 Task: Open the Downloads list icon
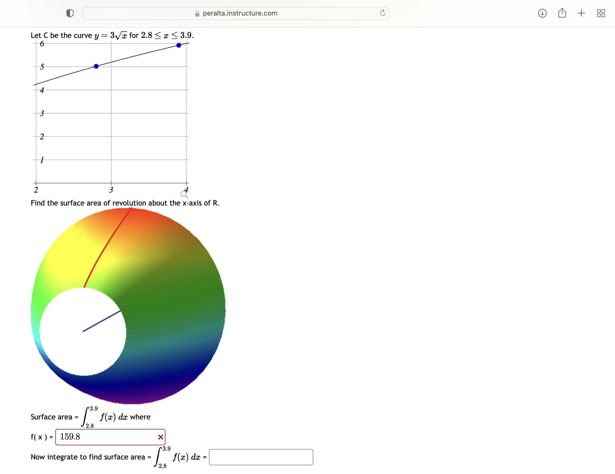click(542, 13)
